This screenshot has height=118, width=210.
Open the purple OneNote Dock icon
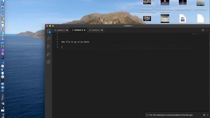3,50
